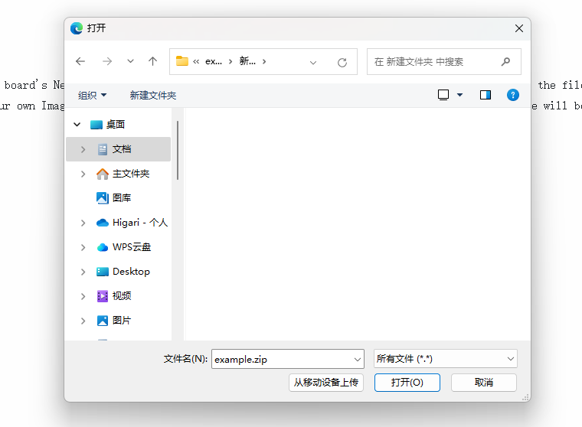582x427 pixels.
Task: Click the folder icon in address bar
Action: click(x=182, y=61)
